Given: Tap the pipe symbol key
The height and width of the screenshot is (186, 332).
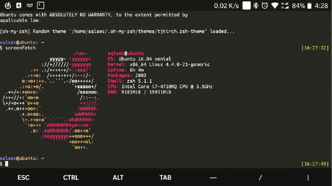Looking at the screenshot, I should click(308, 177).
